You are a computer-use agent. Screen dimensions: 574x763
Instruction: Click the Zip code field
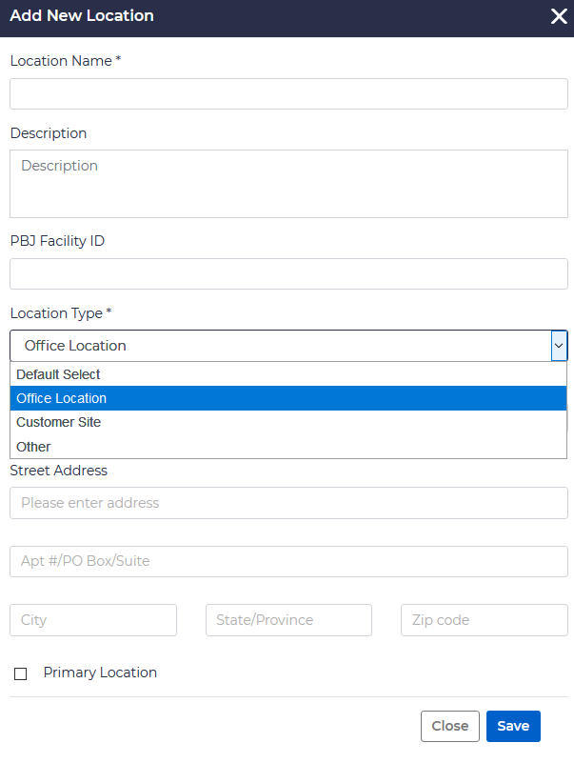pos(484,620)
